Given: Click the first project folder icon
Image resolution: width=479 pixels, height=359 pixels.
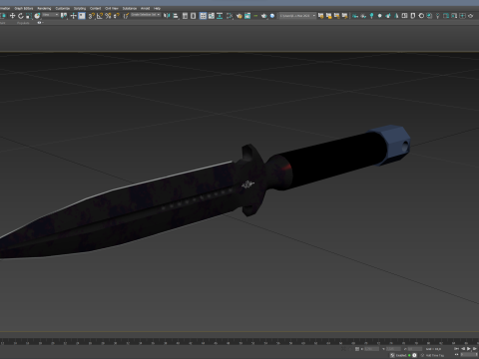Looking at the screenshot, I should [320, 16].
